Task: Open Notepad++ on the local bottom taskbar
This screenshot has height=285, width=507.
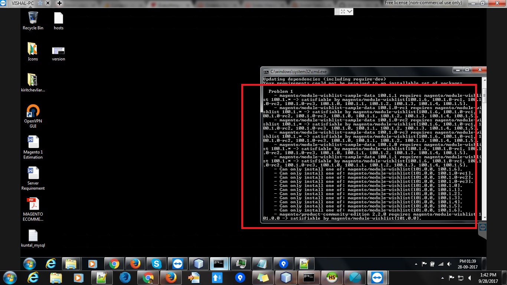Action: point(101,278)
